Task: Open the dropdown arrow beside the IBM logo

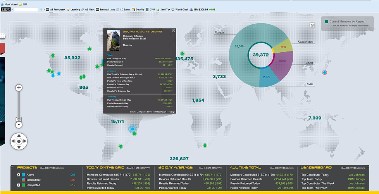Action: tap(12, 10)
